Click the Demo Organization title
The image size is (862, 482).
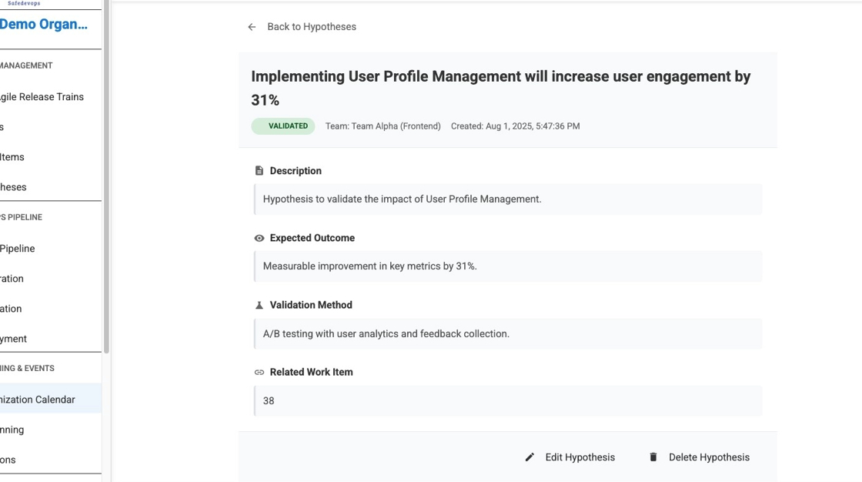[44, 25]
